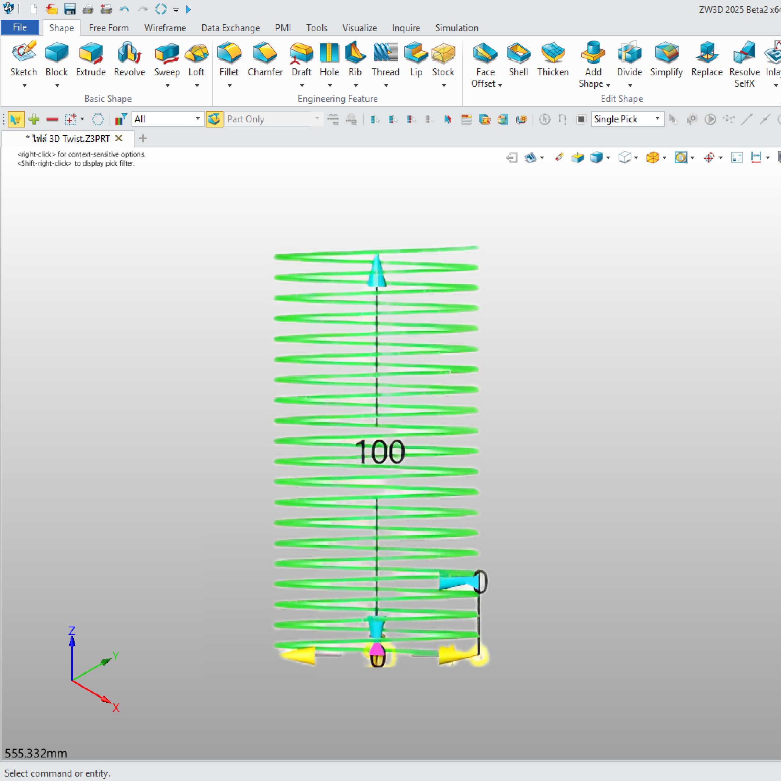Toggle the add-to-selection green plus
This screenshot has height=781, width=781.
[x=34, y=119]
